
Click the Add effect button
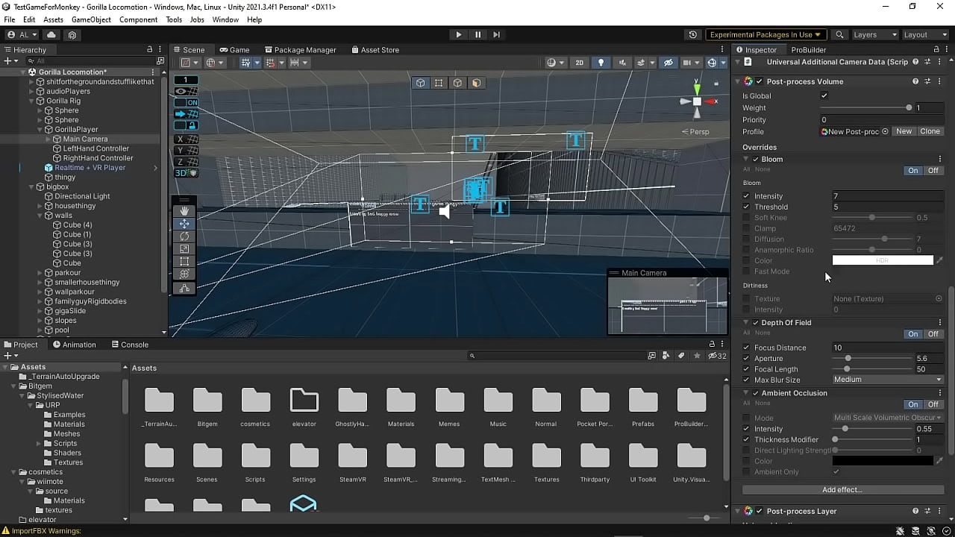pos(842,489)
